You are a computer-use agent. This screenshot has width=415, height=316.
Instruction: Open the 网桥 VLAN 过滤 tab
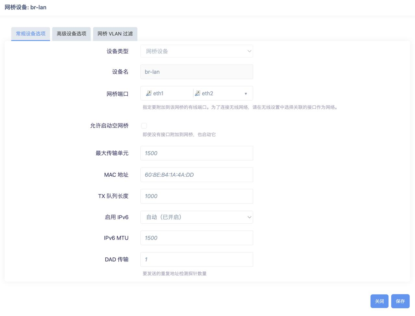pos(115,34)
